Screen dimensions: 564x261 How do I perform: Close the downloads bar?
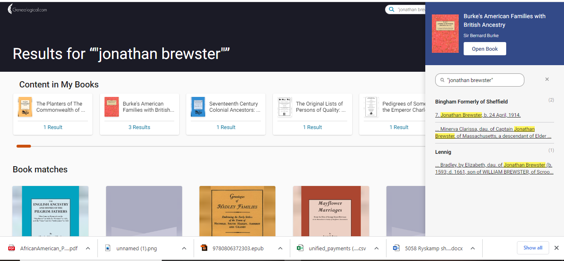[x=556, y=248]
